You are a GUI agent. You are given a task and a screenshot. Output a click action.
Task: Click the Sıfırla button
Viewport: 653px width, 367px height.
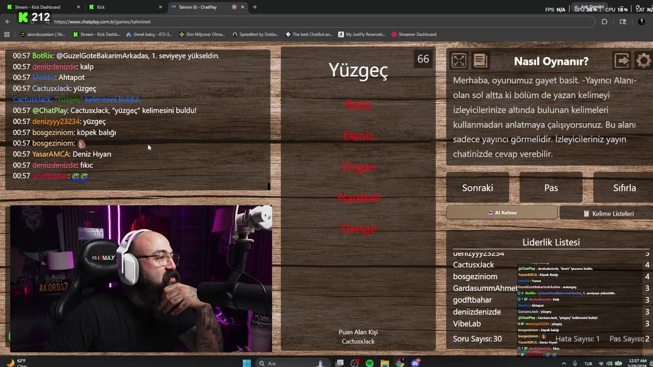(x=624, y=188)
